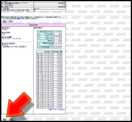Select the 第1回 row label in schedule

click(40, 54)
